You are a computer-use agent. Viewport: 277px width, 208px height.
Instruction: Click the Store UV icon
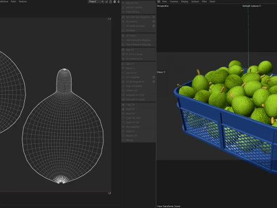coord(123,131)
